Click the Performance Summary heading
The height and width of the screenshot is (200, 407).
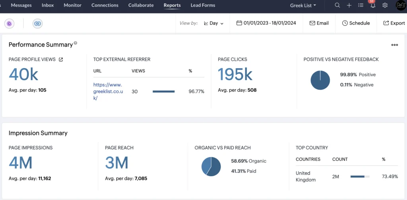(x=41, y=44)
